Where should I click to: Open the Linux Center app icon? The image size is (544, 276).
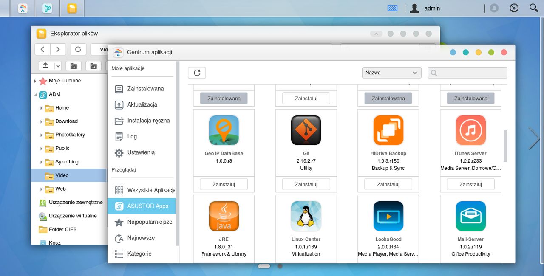pyautogui.click(x=306, y=216)
